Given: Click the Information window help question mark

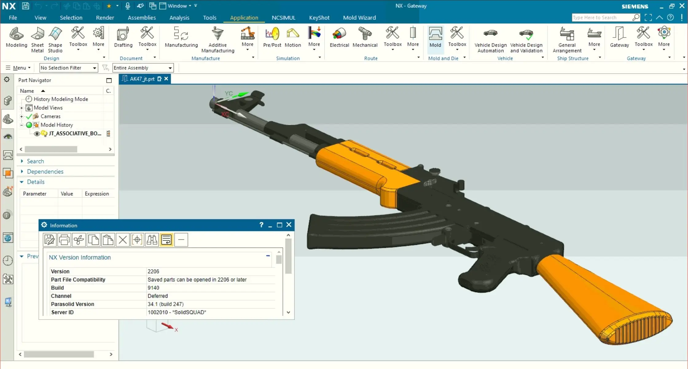Looking at the screenshot, I should pyautogui.click(x=261, y=225).
